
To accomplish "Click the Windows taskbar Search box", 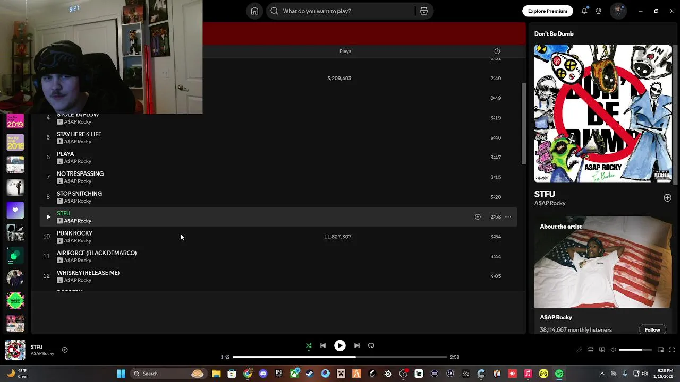I will tap(168, 374).
